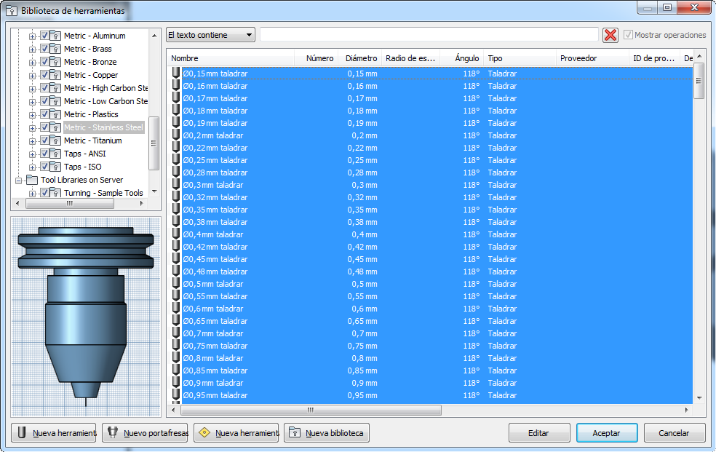716x452 pixels.
Task: Click the red X clear filter icon
Action: click(x=610, y=35)
